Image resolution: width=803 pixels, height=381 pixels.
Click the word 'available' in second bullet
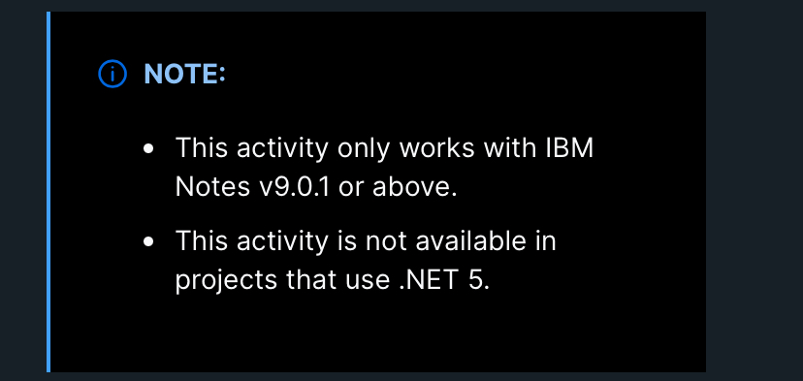click(470, 241)
